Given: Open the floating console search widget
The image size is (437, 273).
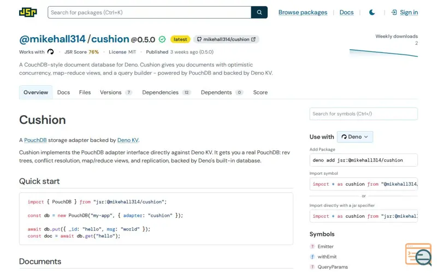Looking at the screenshot, I should (418, 254).
